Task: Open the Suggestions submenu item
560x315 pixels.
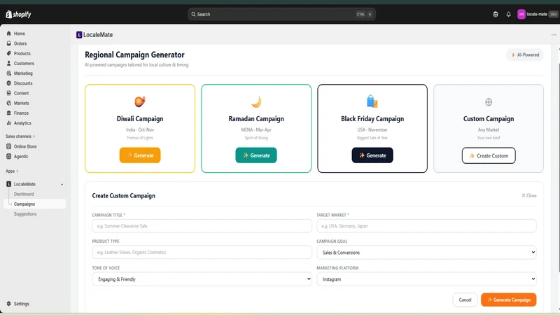Action: click(x=25, y=214)
